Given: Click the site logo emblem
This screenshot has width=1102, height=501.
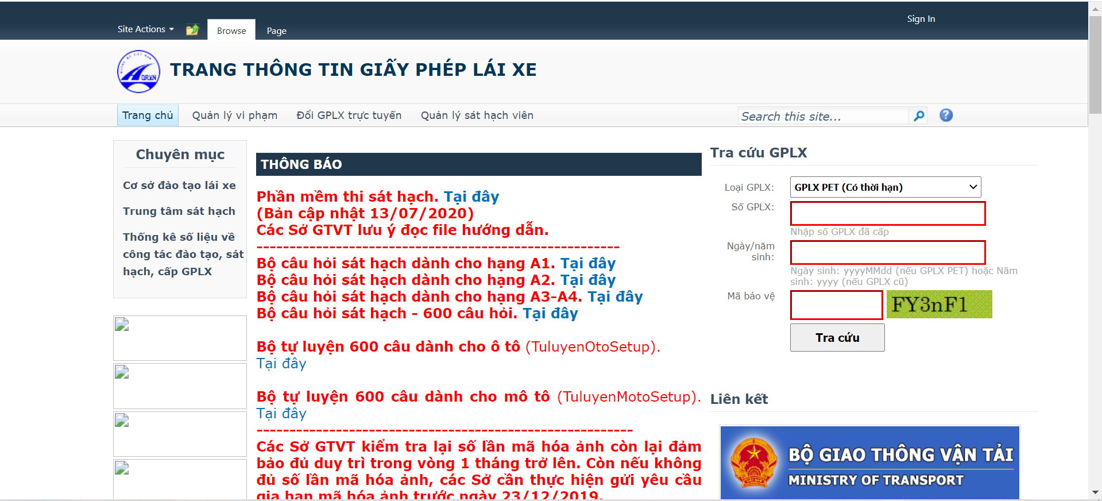Looking at the screenshot, I should point(138,72).
